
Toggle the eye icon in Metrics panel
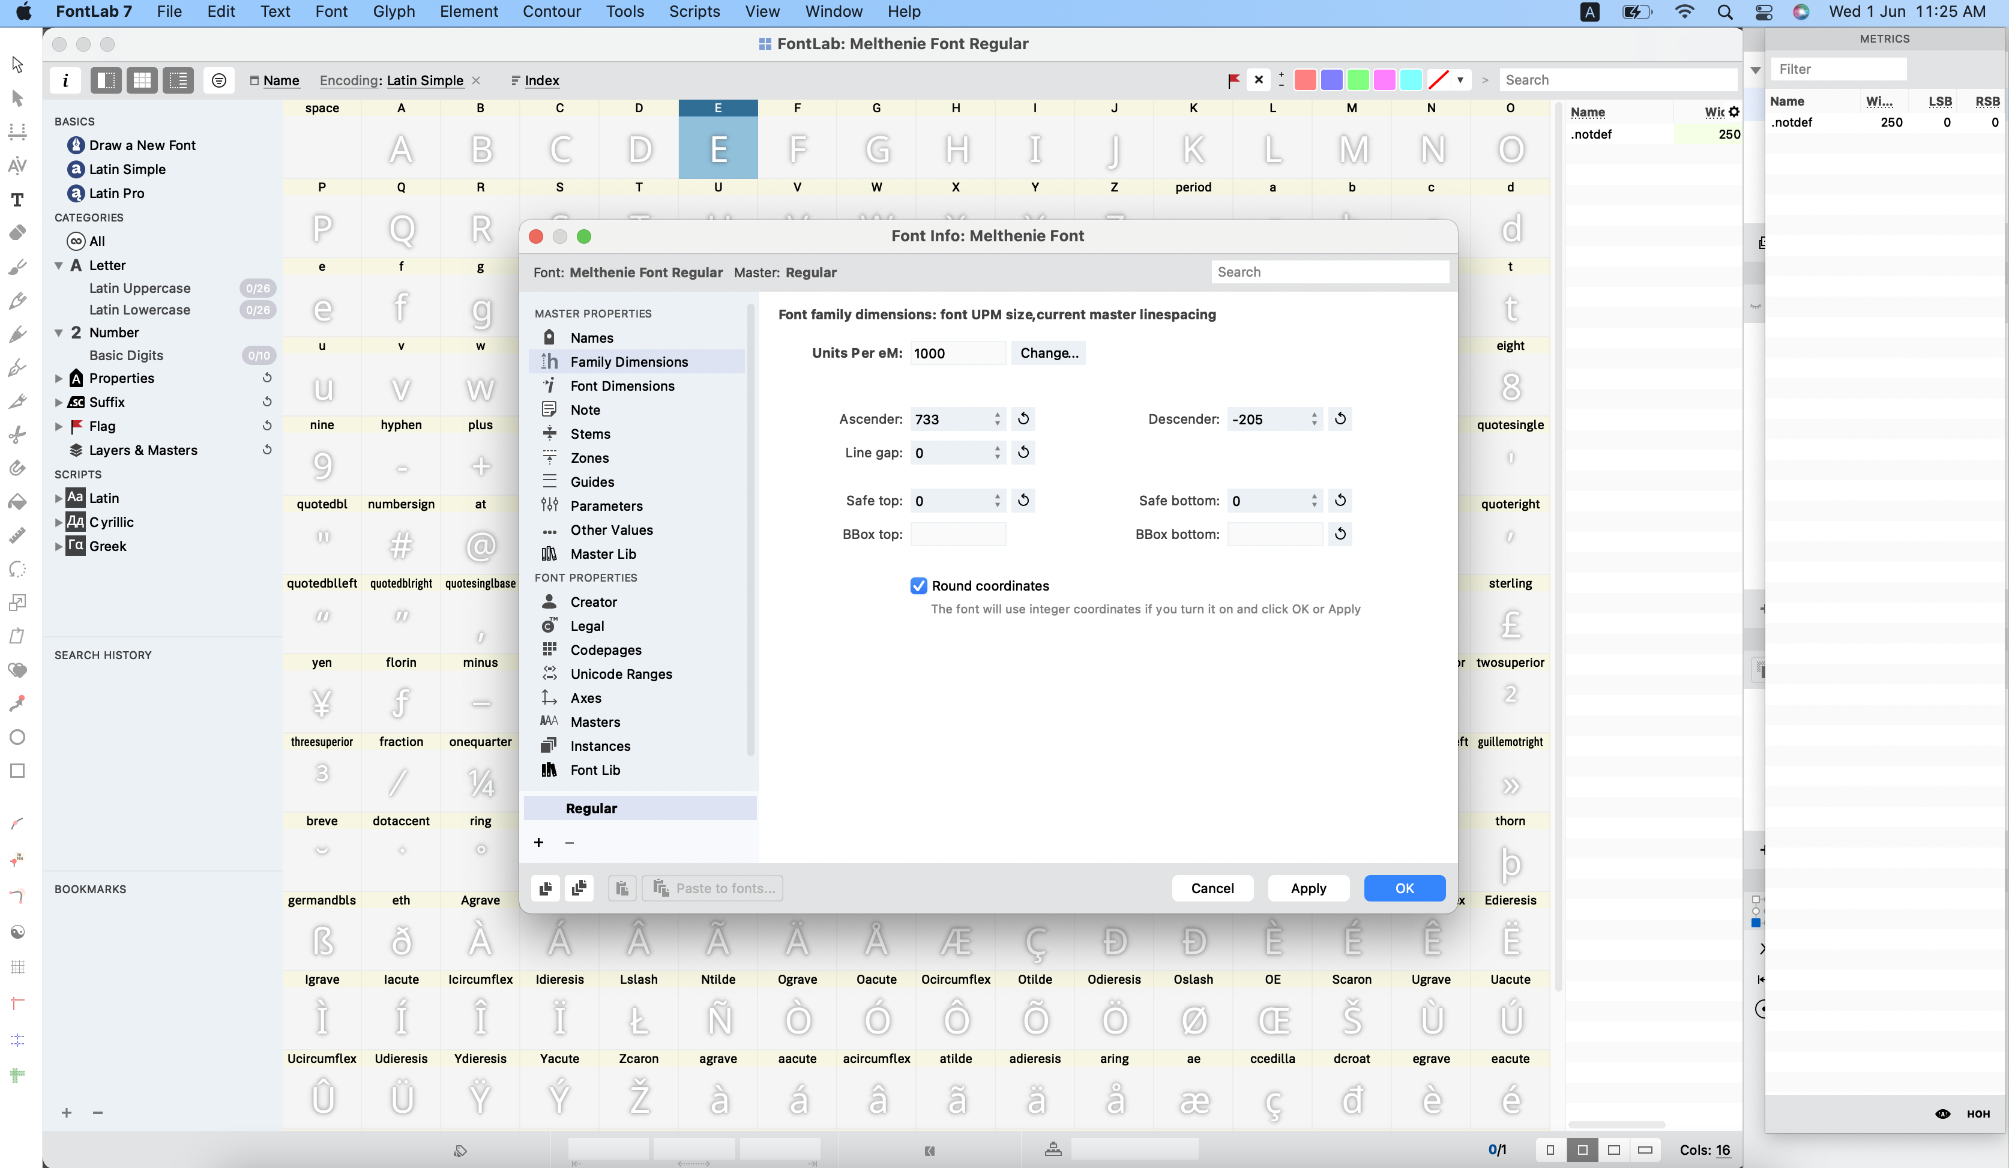click(1942, 1114)
